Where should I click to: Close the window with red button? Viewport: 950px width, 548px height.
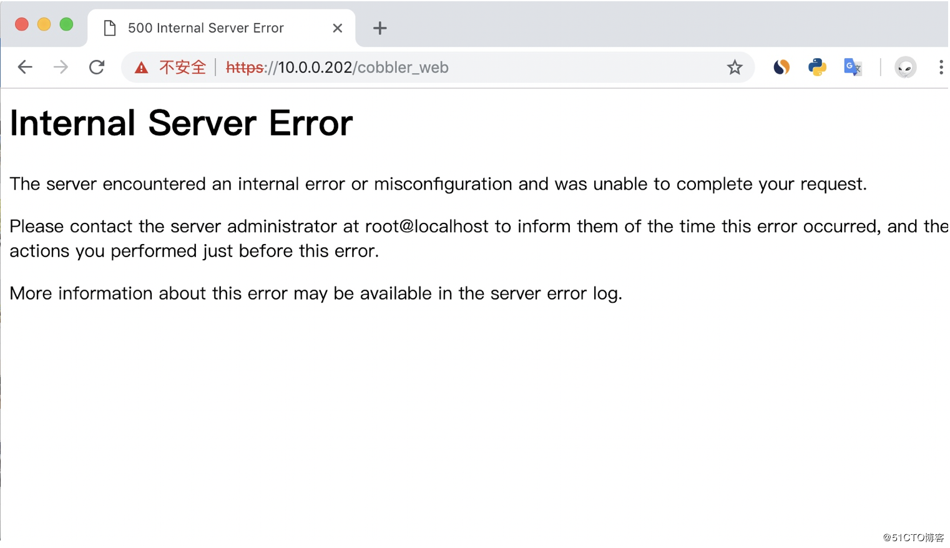pyautogui.click(x=22, y=24)
